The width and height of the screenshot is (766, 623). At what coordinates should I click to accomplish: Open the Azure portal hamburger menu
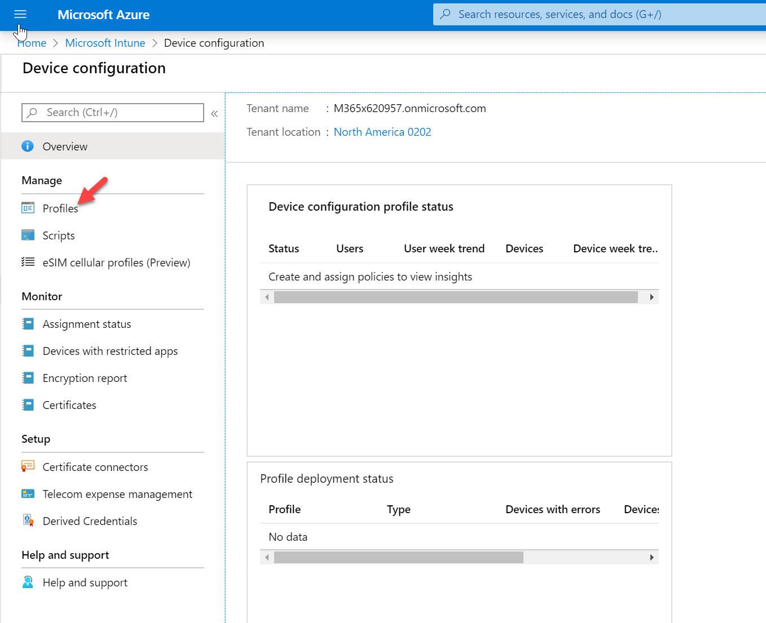(20, 15)
